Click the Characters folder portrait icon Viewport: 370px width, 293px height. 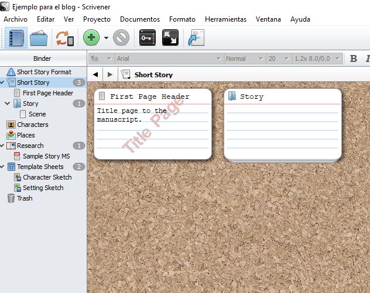click(x=11, y=125)
